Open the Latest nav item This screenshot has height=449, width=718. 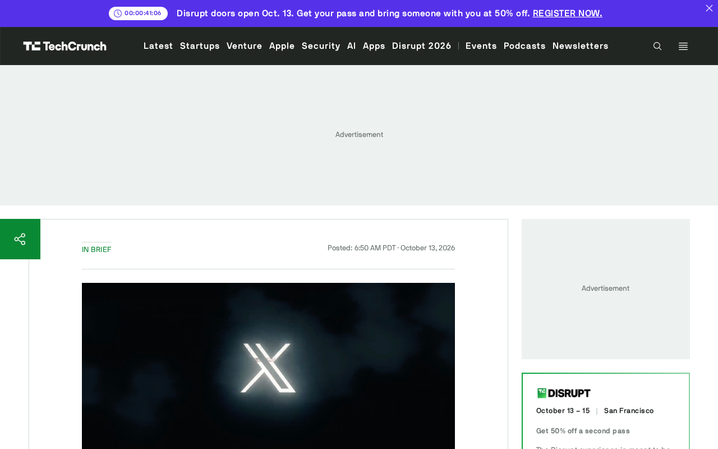(x=158, y=46)
